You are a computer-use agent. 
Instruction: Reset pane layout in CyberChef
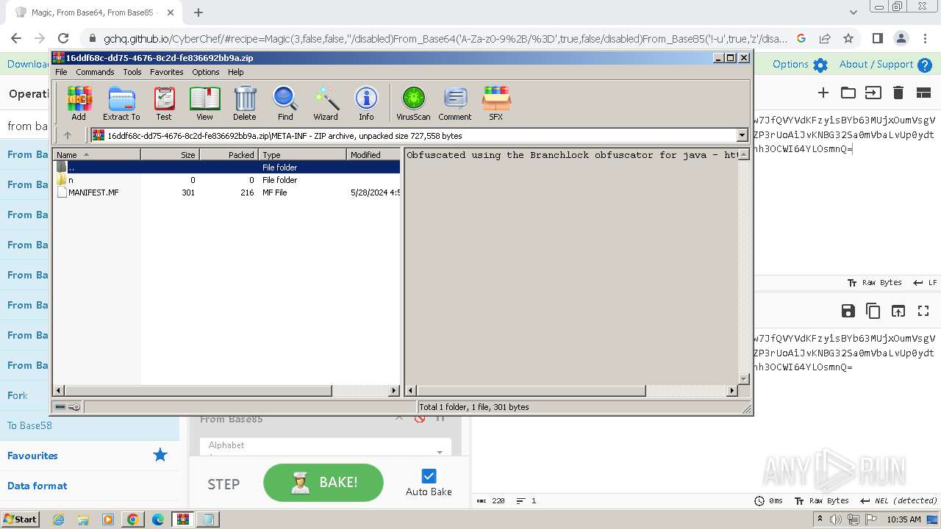pyautogui.click(x=923, y=93)
